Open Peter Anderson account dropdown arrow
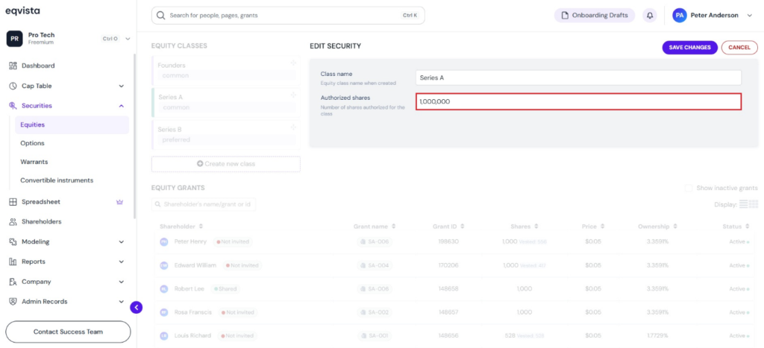Screen dimensions: 764x348 tap(749, 16)
